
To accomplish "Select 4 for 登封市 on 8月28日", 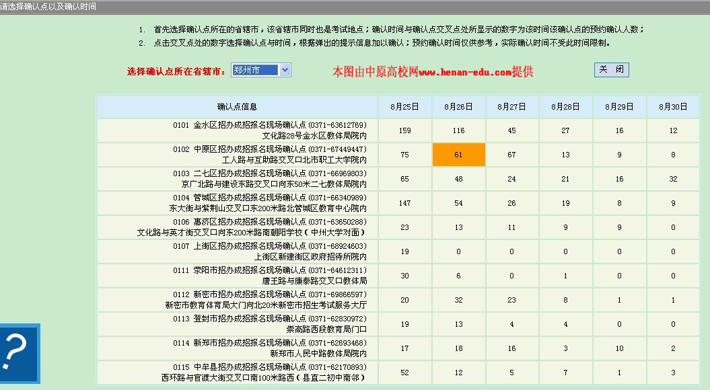I will pos(565,324).
